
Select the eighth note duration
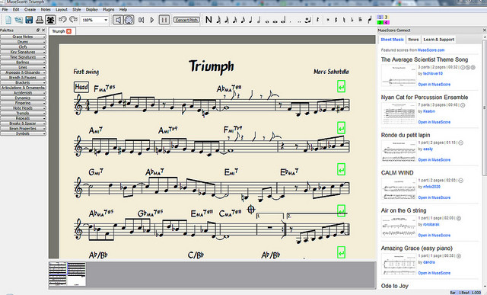tap(243, 20)
